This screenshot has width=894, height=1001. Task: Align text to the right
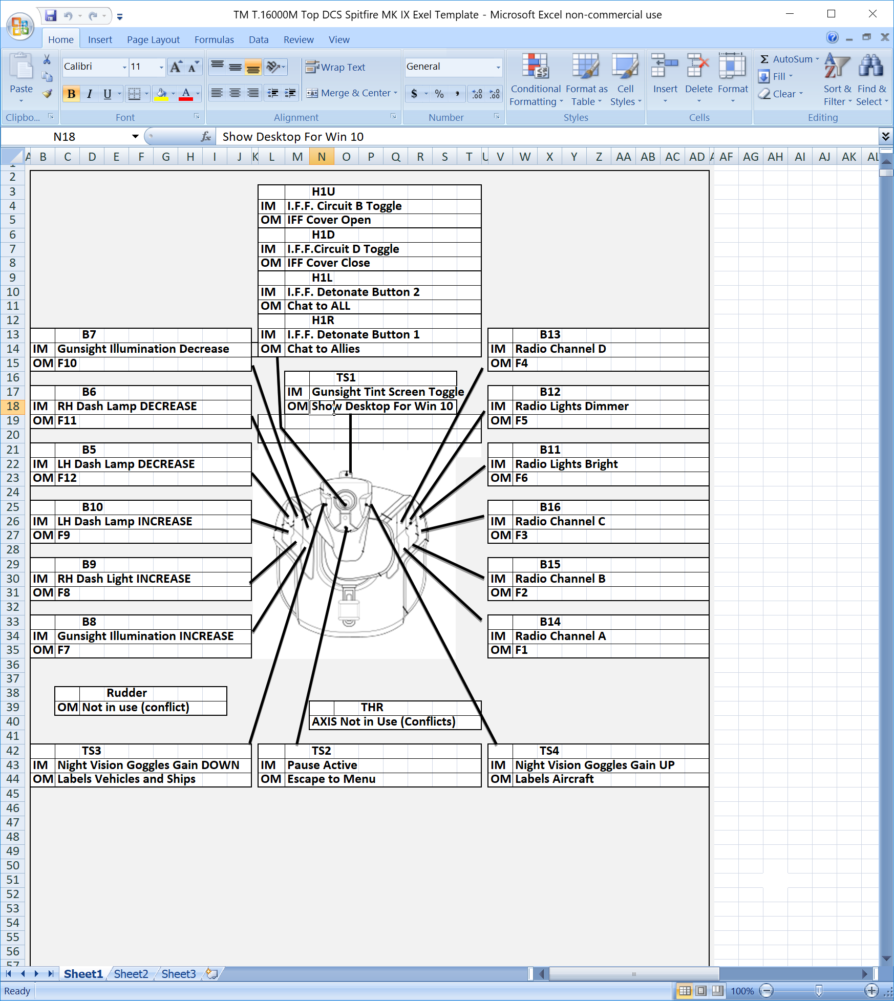tap(253, 93)
